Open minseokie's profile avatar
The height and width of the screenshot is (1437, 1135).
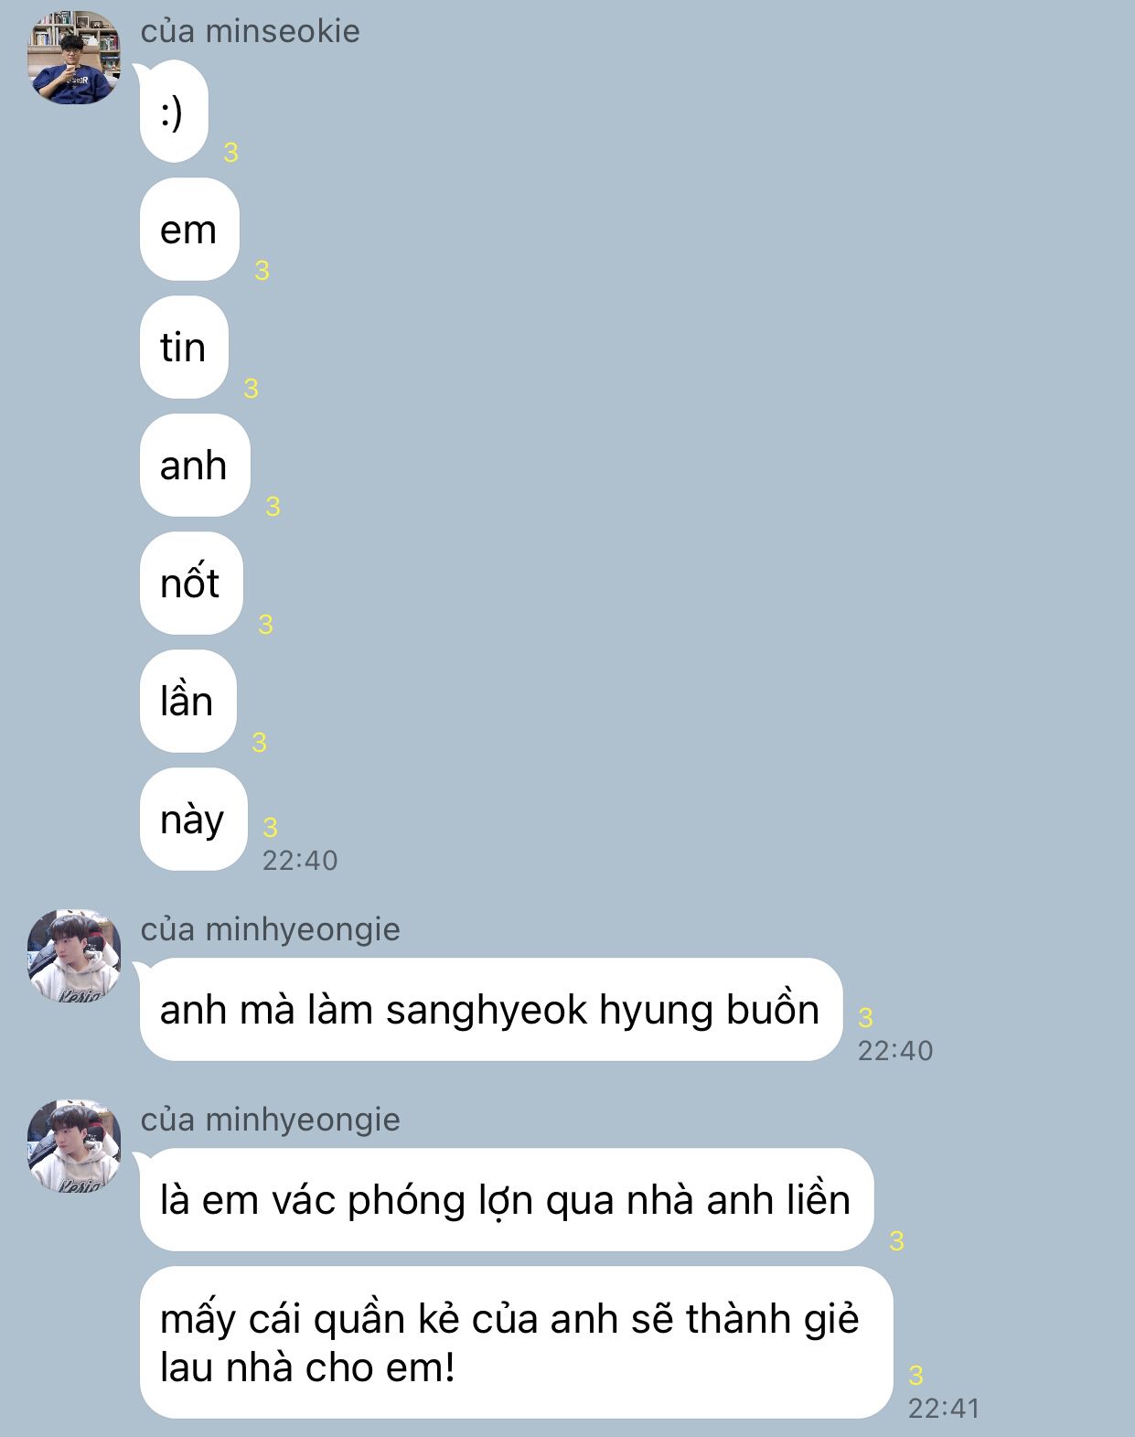click(74, 58)
